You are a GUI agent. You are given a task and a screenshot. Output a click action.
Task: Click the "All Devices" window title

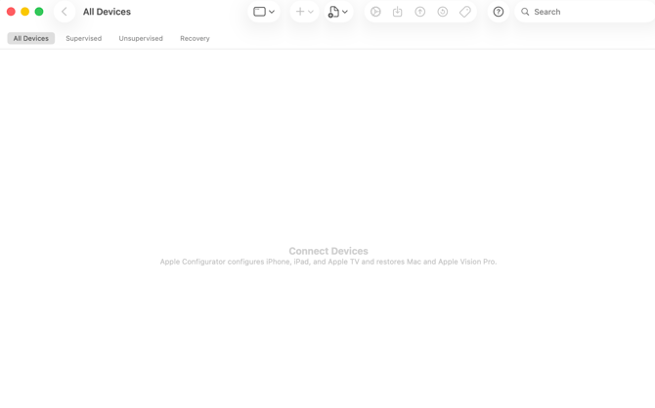pyautogui.click(x=107, y=12)
